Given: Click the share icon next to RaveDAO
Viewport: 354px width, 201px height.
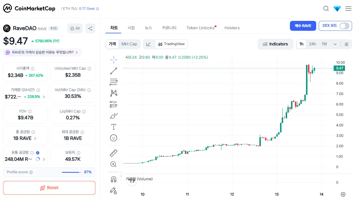Looking at the screenshot, I should (90, 28).
